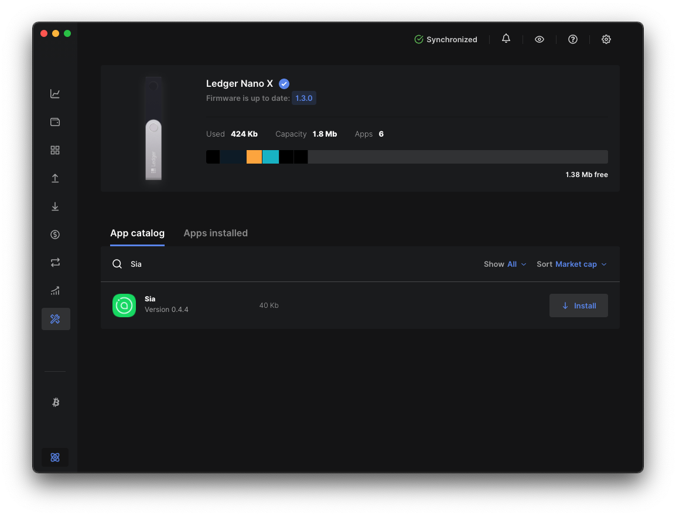Click the Capacity 1.8 Mb value
The image size is (676, 516).
[x=325, y=134]
